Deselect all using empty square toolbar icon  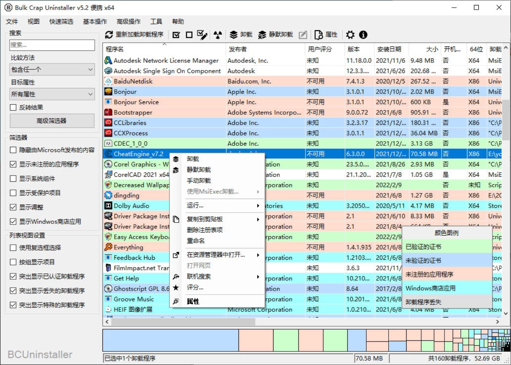189,34
